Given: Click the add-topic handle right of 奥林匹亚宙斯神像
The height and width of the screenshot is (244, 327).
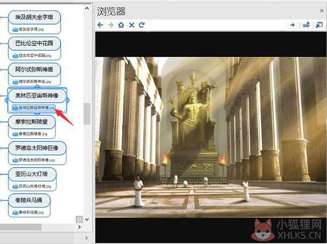Looking at the screenshot, I should point(68,100).
